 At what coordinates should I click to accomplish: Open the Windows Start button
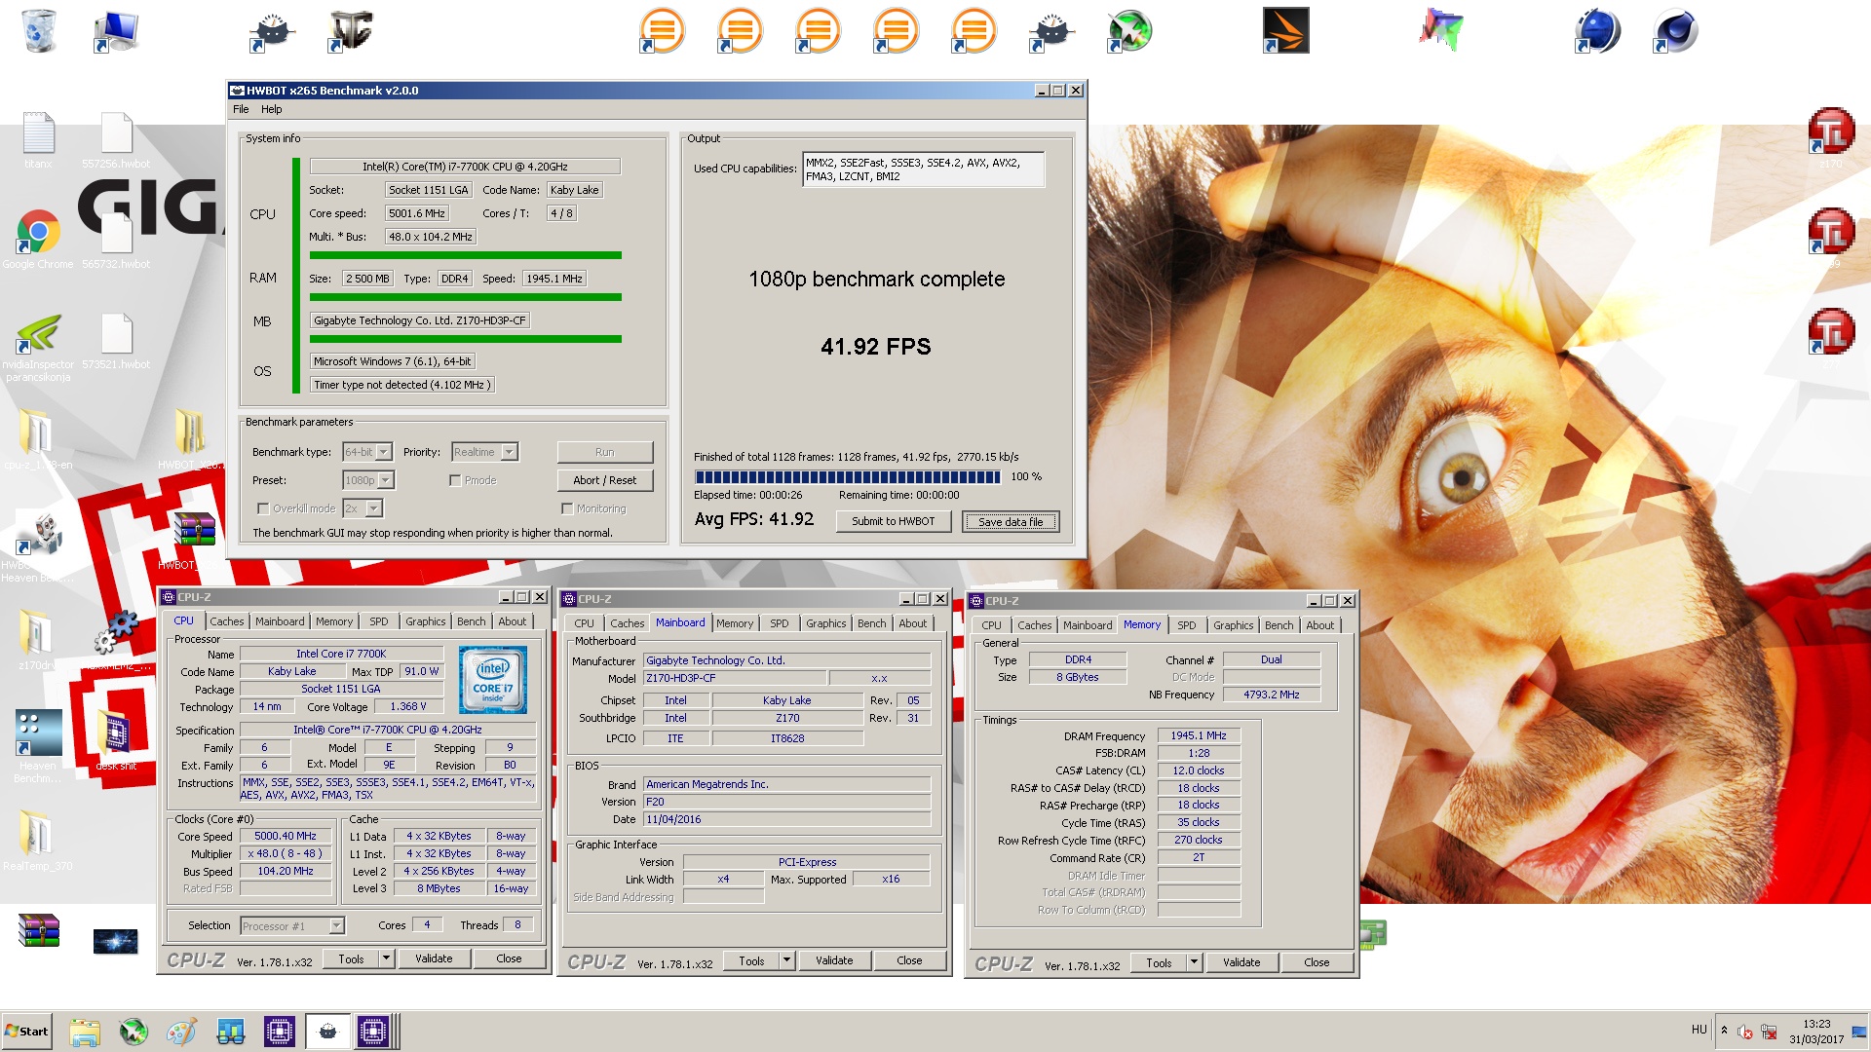pyautogui.click(x=27, y=1032)
